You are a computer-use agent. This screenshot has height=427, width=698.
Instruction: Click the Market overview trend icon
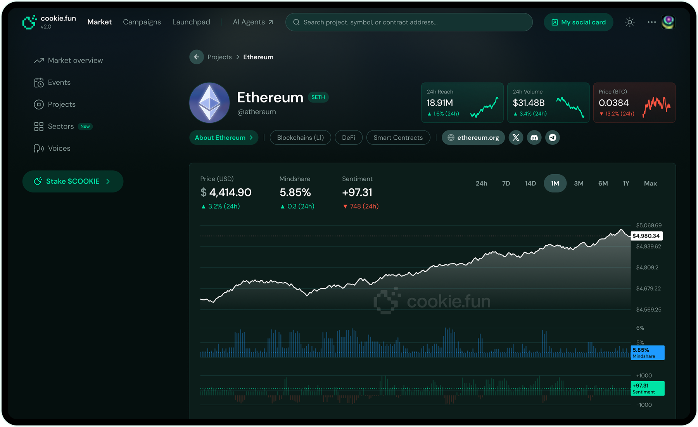(39, 61)
